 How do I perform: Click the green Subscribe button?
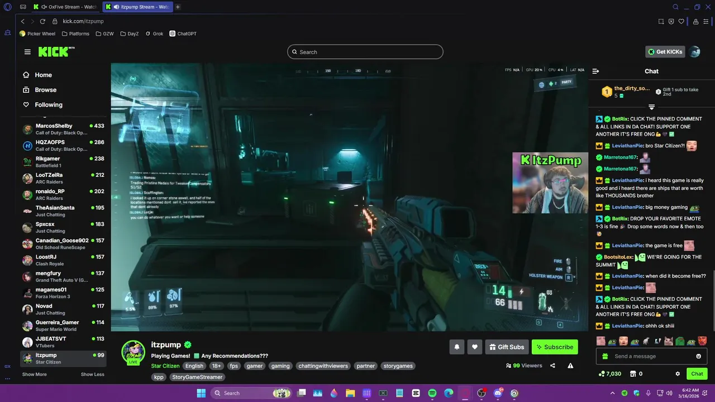coord(555,347)
